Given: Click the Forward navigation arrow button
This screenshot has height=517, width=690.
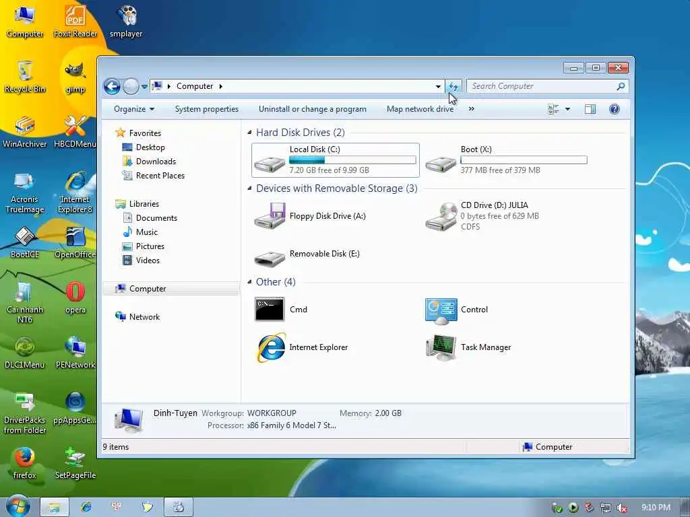Looking at the screenshot, I should [131, 87].
